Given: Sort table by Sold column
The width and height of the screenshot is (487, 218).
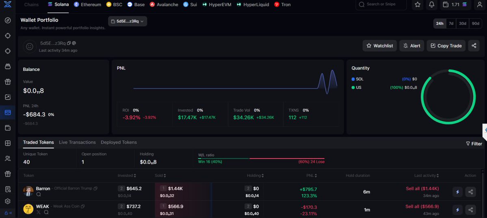Looking at the screenshot, I should (160, 175).
